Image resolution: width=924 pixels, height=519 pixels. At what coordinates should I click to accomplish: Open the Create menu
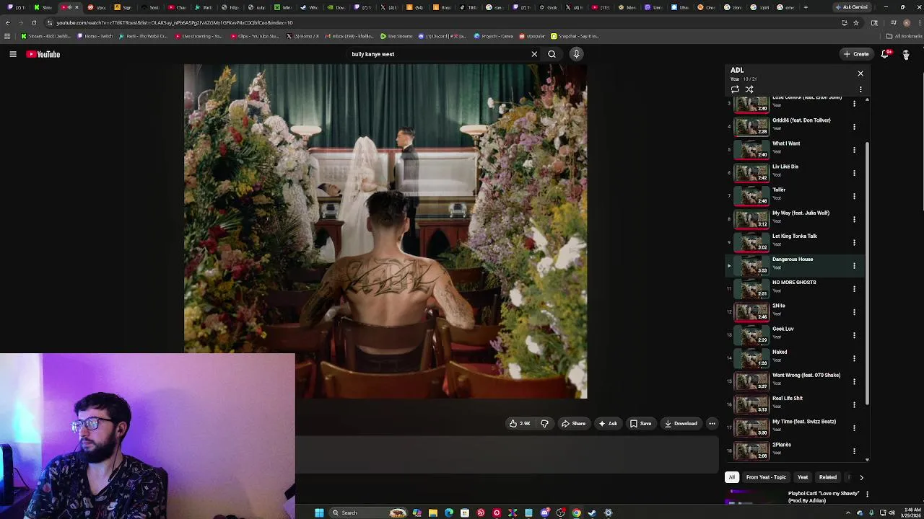pyautogui.click(x=856, y=54)
